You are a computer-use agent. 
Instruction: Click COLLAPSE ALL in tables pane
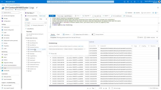click(x=30, y=29)
